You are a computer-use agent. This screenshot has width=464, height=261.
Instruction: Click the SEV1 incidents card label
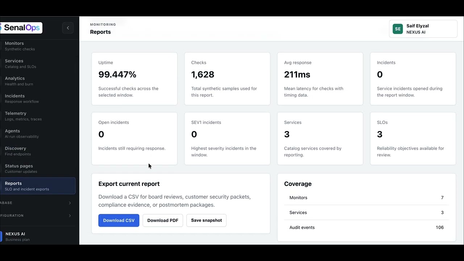click(206, 123)
